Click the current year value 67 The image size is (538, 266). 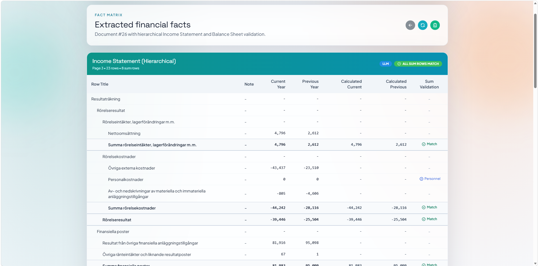(283, 254)
